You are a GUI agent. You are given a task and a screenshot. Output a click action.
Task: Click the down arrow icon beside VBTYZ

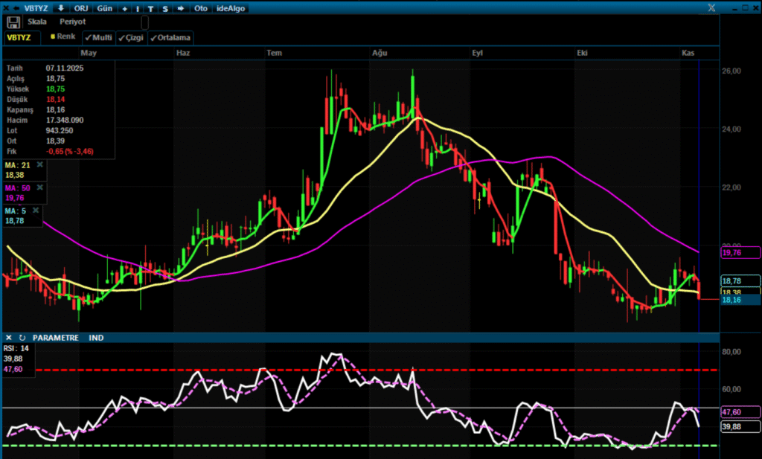coord(60,8)
